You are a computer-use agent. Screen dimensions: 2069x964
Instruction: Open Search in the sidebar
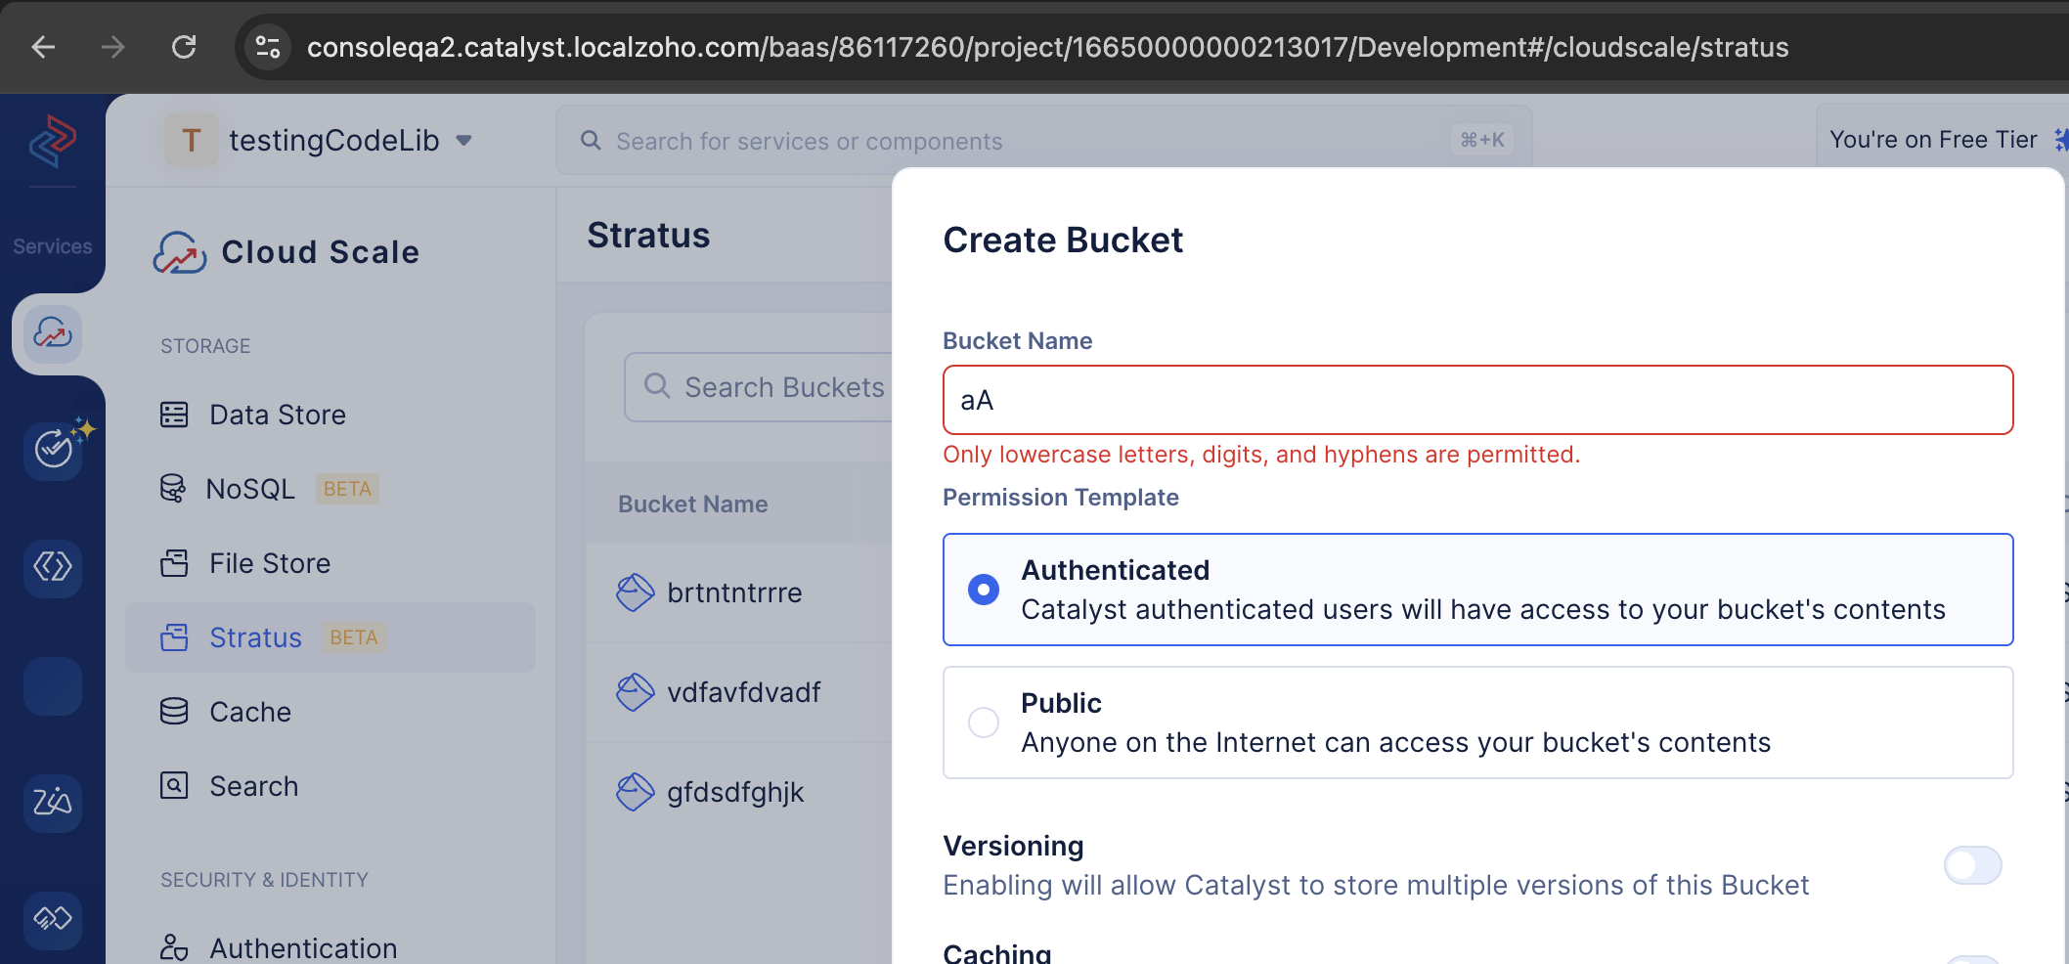point(330,786)
